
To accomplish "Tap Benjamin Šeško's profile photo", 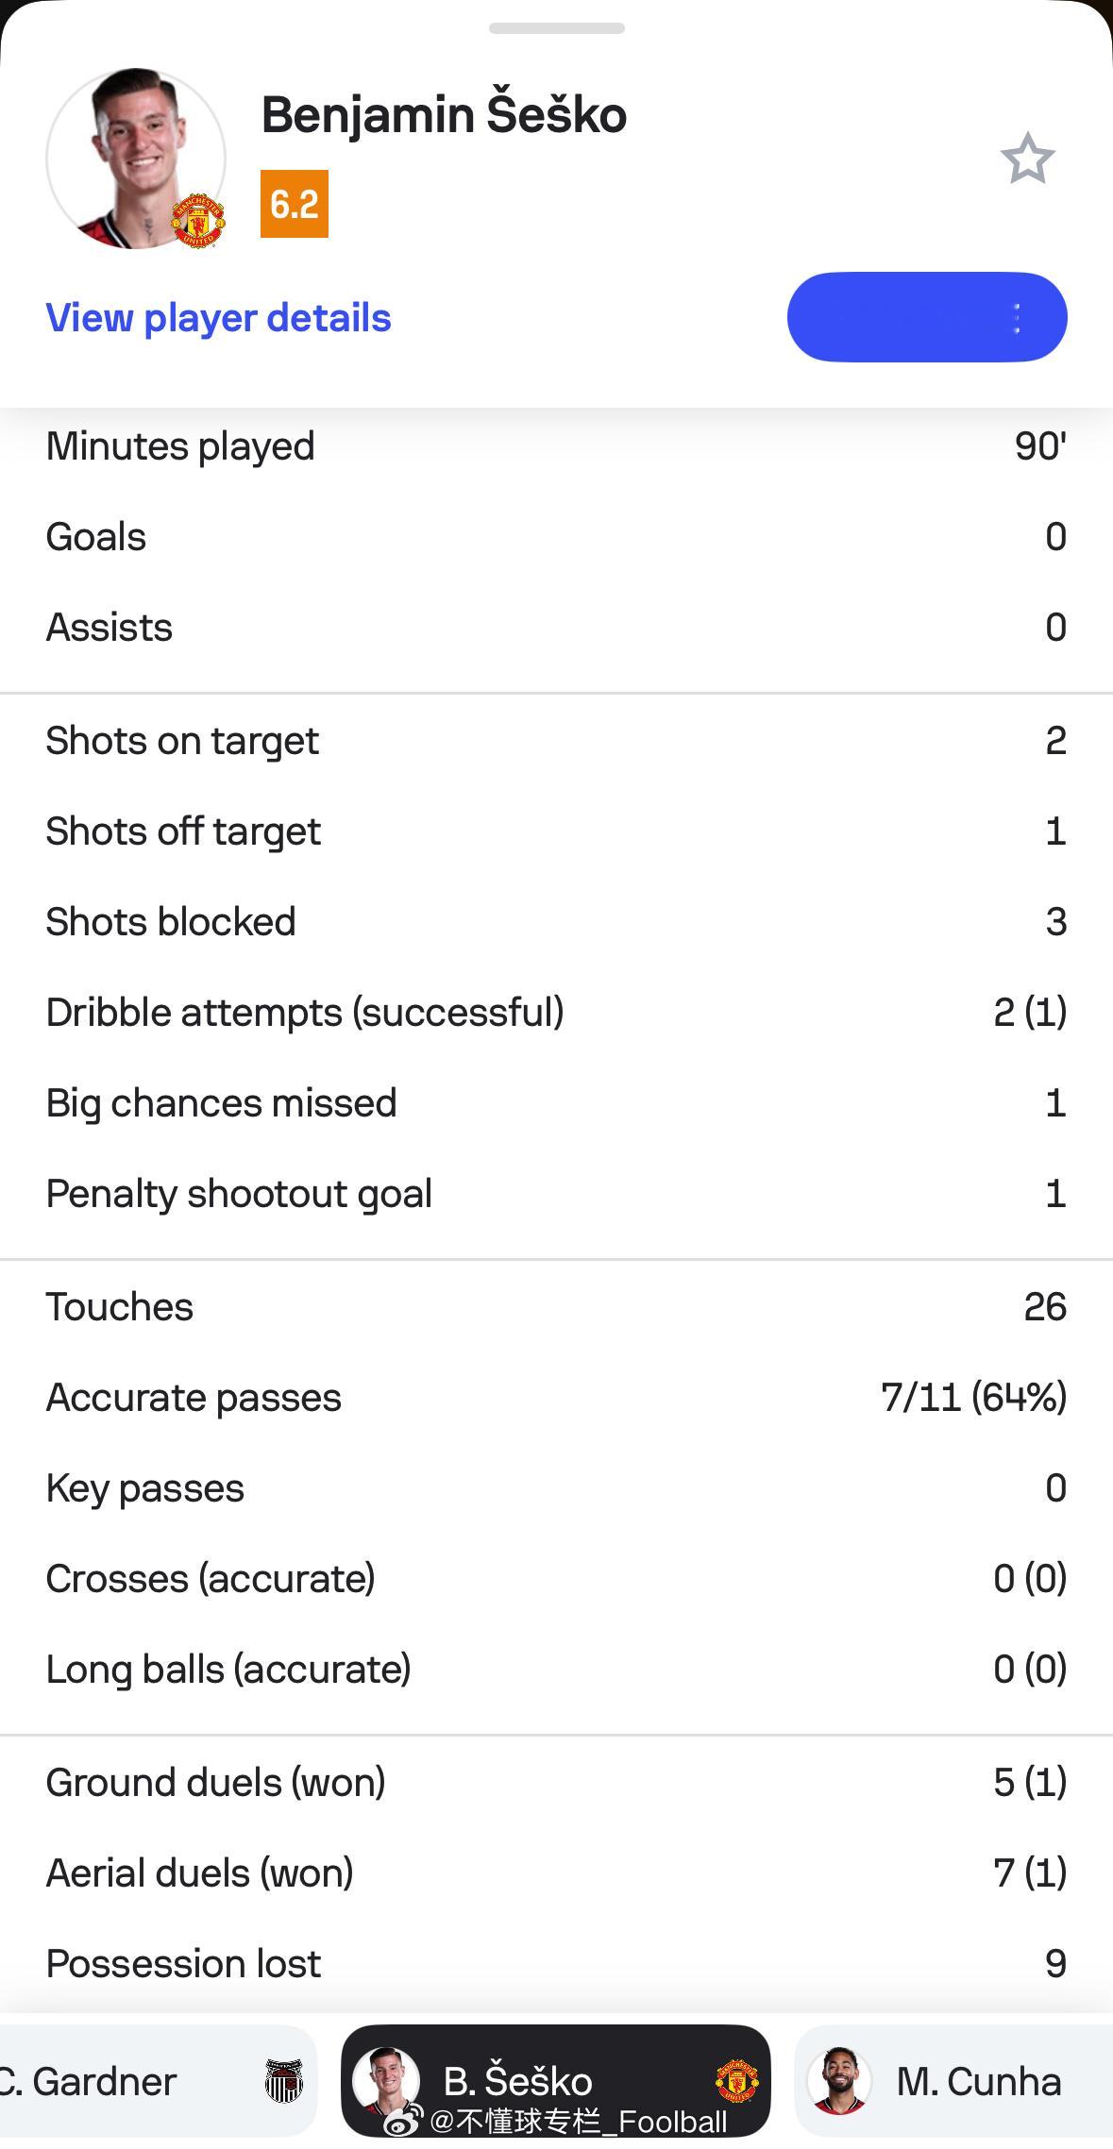I will click(136, 159).
